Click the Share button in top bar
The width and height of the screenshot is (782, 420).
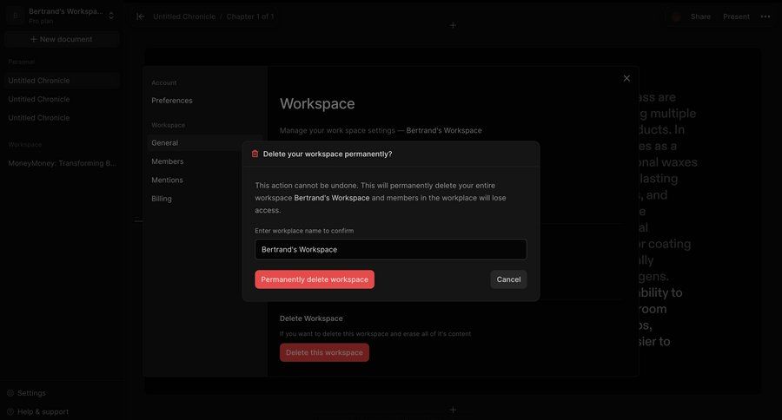tap(700, 16)
